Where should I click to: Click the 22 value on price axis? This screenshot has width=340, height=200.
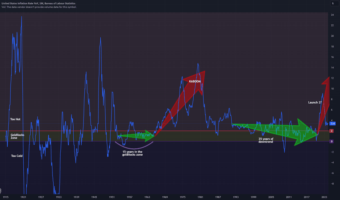pyautogui.click(x=332, y=25)
